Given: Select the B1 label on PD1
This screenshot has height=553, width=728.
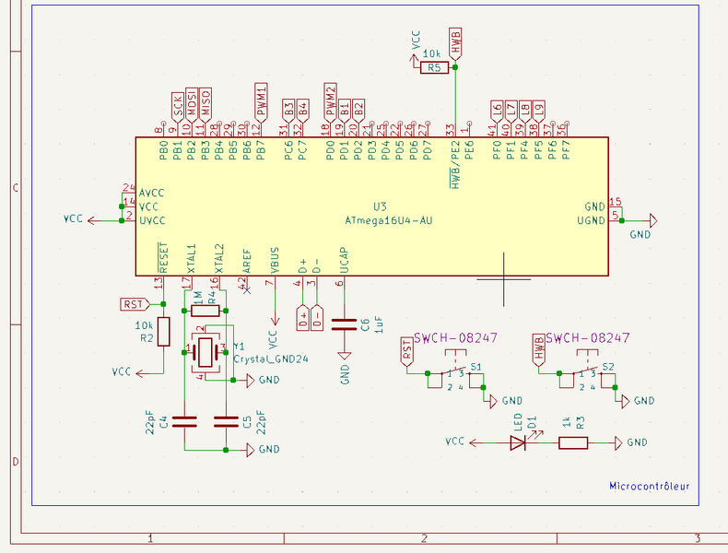Looking at the screenshot, I should pyautogui.click(x=344, y=110).
